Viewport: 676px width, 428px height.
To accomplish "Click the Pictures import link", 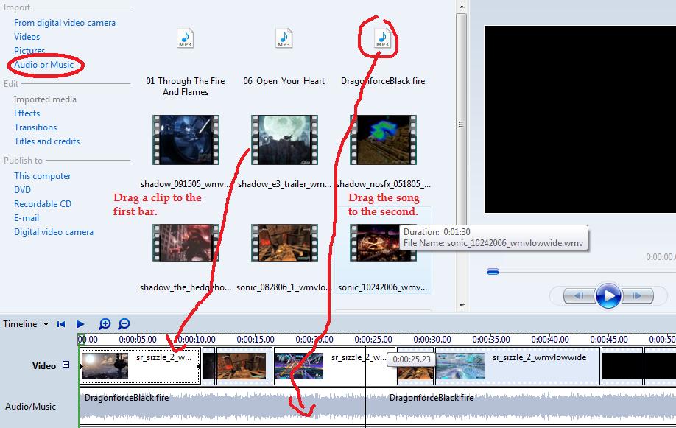I will [x=29, y=51].
